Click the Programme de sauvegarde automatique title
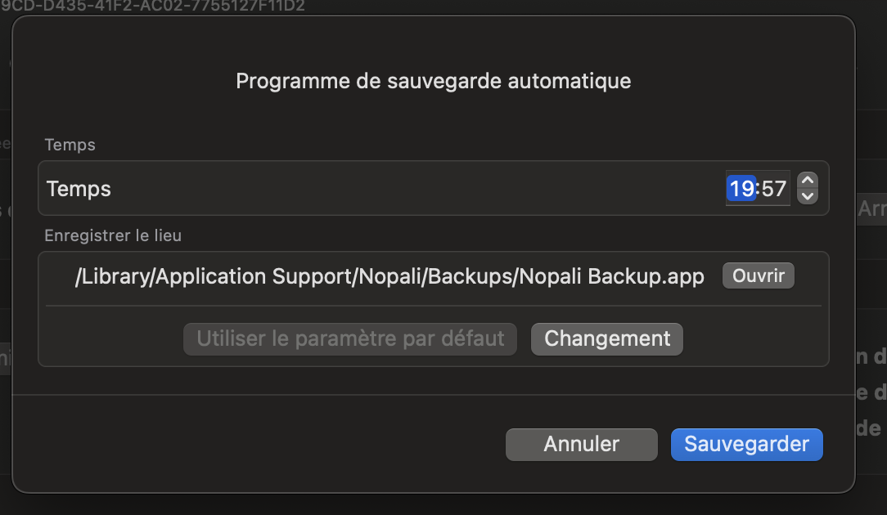The width and height of the screenshot is (887, 515). [434, 81]
